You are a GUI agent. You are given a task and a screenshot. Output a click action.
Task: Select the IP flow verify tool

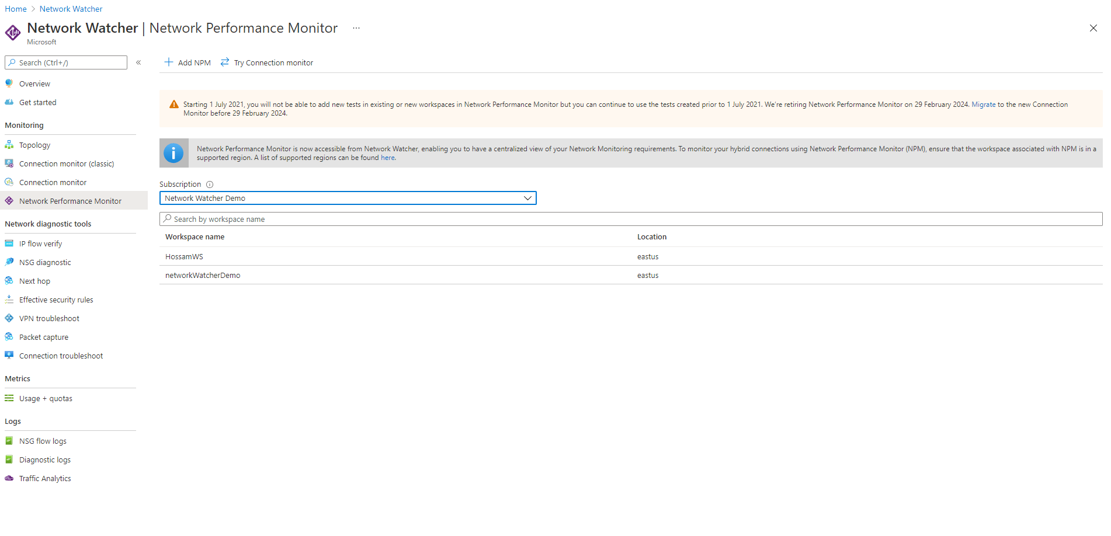(40, 243)
